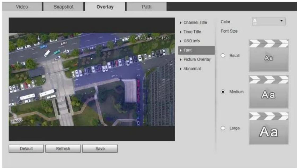
Task: Save the overlay settings
Action: pos(100,148)
